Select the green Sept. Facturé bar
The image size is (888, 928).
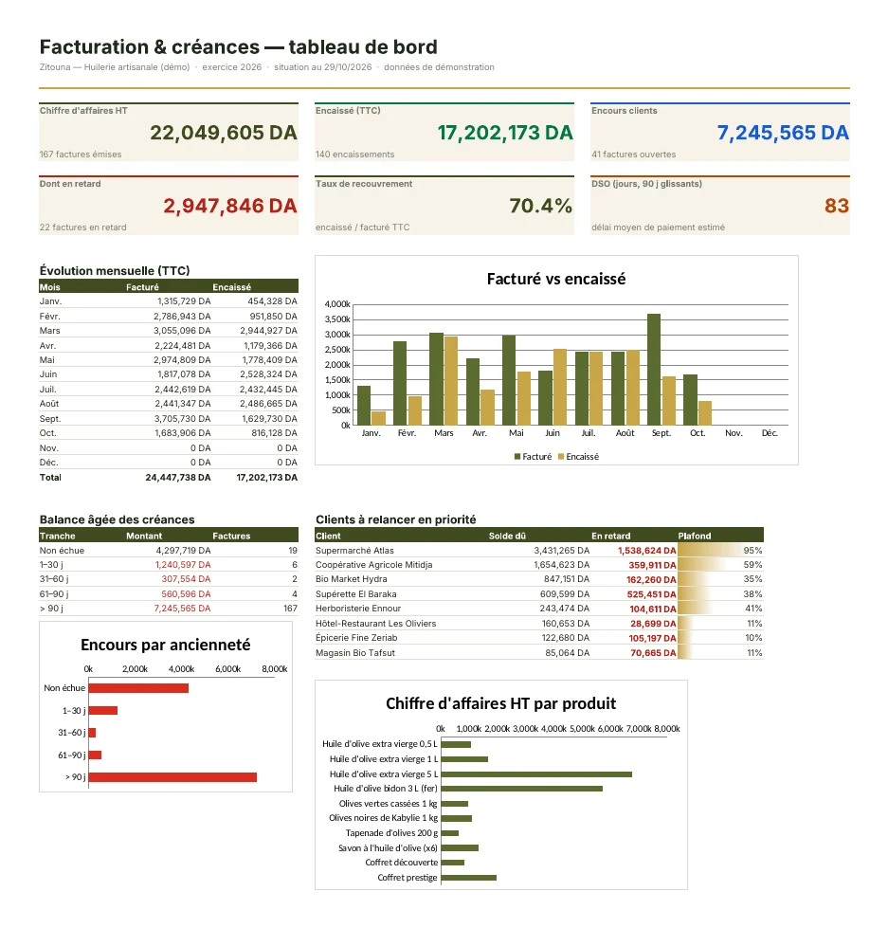click(654, 370)
